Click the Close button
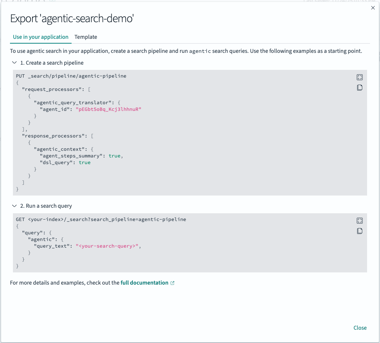 tap(360, 327)
